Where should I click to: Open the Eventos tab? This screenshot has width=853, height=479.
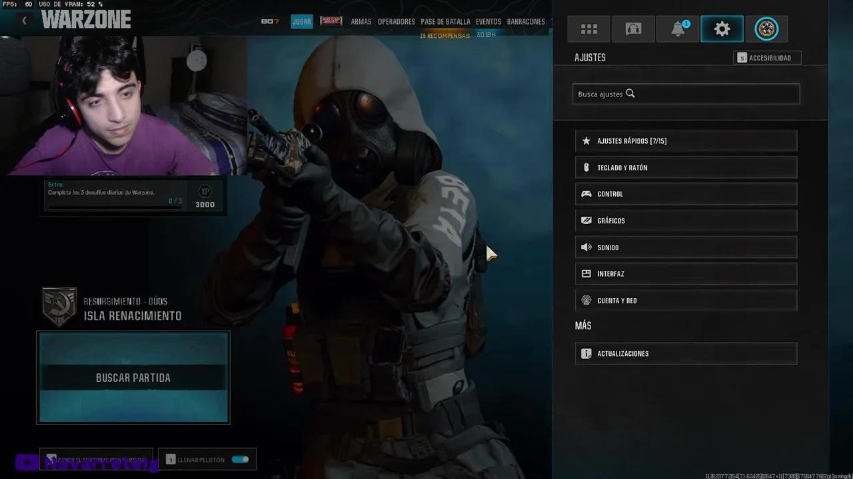click(488, 21)
